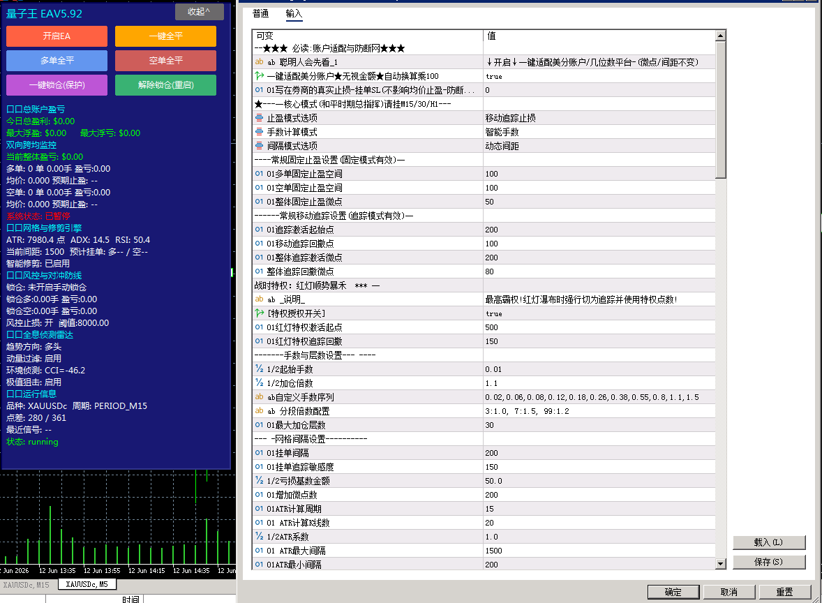Image resolution: width=822 pixels, height=603 pixels.
Task: Click the 一键全平 orange button
Action: 165,36
